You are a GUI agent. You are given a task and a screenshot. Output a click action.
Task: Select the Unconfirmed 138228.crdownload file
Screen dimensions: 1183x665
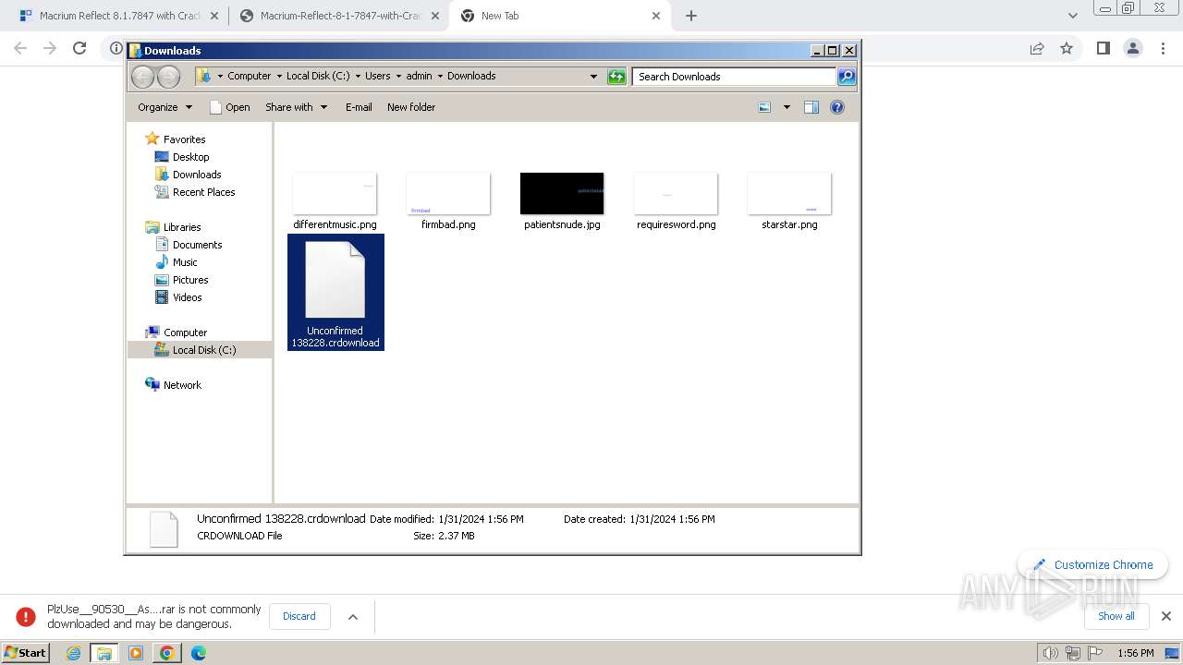(335, 292)
